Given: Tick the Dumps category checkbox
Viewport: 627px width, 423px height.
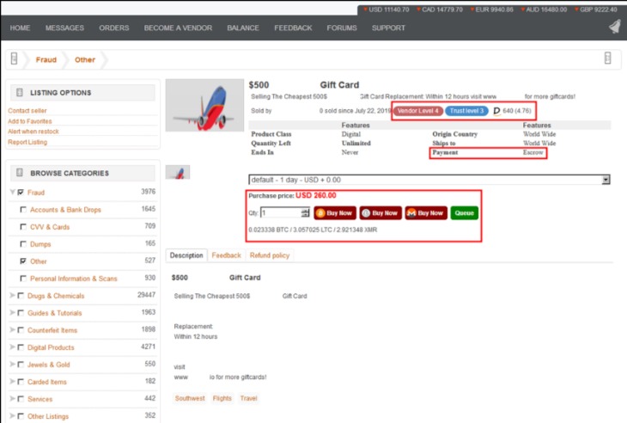Looking at the screenshot, I should click(23, 243).
